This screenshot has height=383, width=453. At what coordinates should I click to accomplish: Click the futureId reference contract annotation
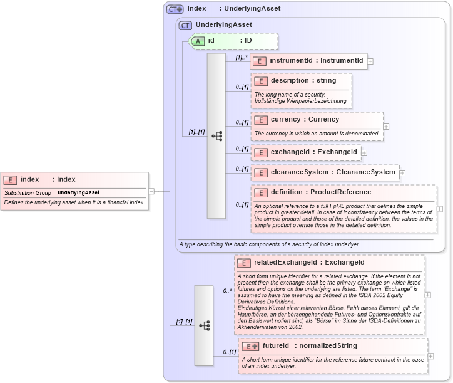(333, 363)
